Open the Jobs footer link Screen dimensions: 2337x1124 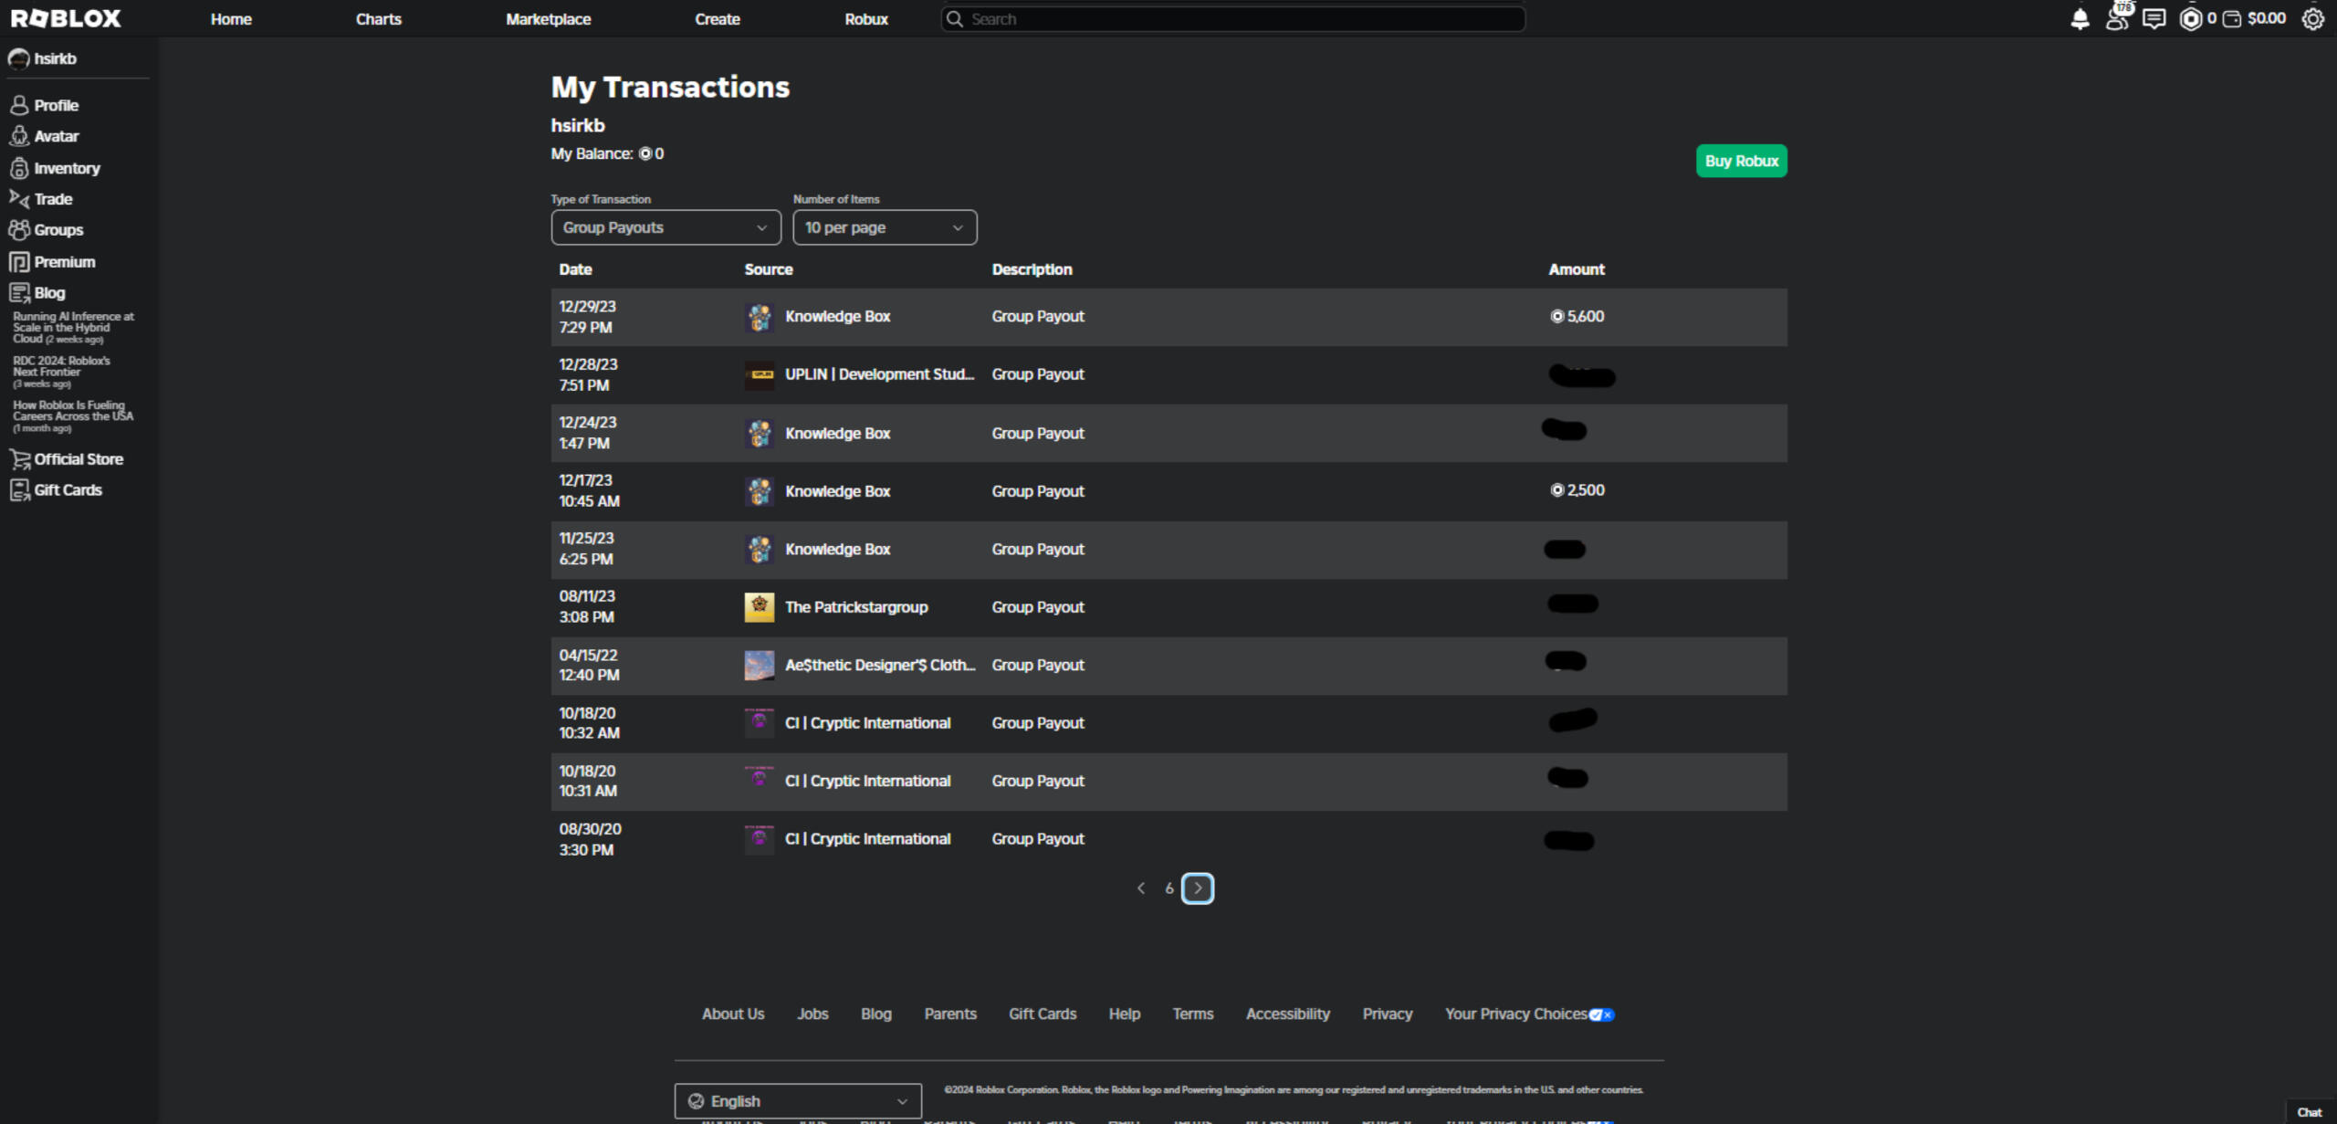[812, 1014]
